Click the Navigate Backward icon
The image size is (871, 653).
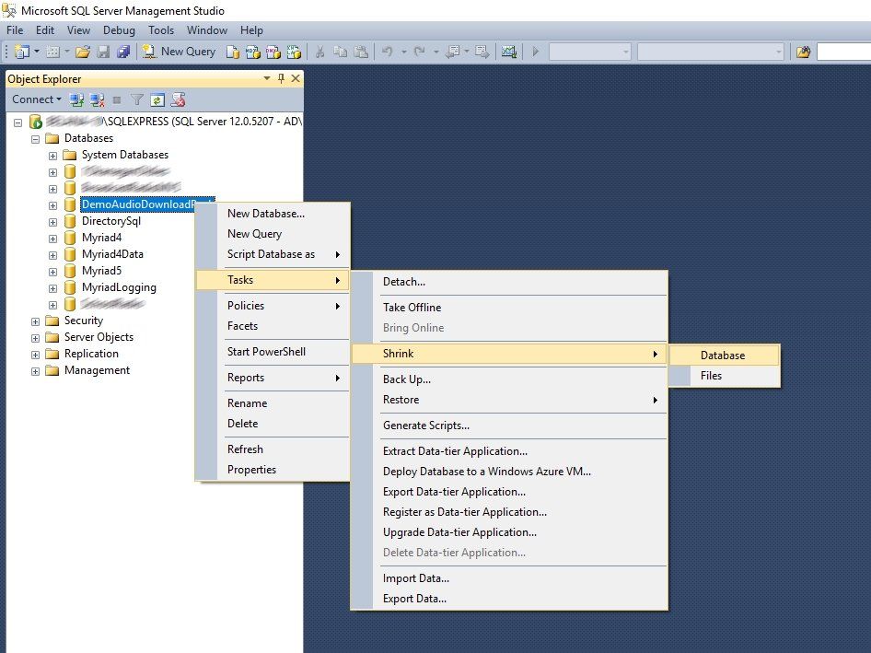(x=453, y=52)
